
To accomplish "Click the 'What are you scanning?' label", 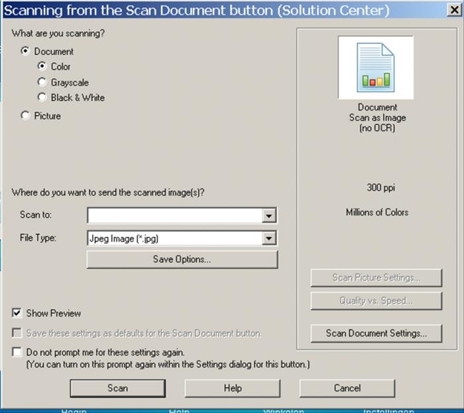I will coord(58,33).
